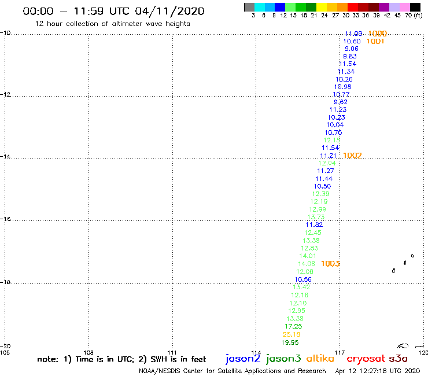Click the 14.01 wave height value
428x376 pixels.
click(308, 256)
